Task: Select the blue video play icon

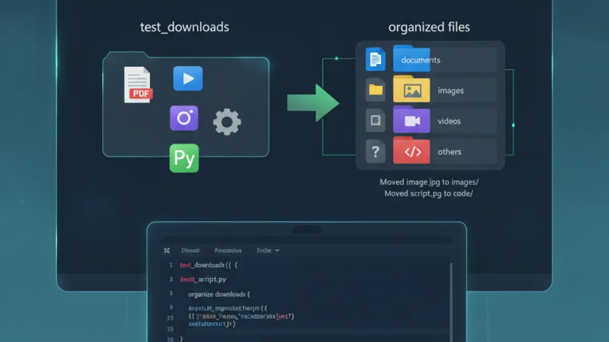Action: click(x=188, y=78)
